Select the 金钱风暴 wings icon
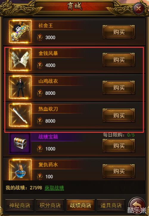This screenshot has height=216, width=149. coord(20,59)
